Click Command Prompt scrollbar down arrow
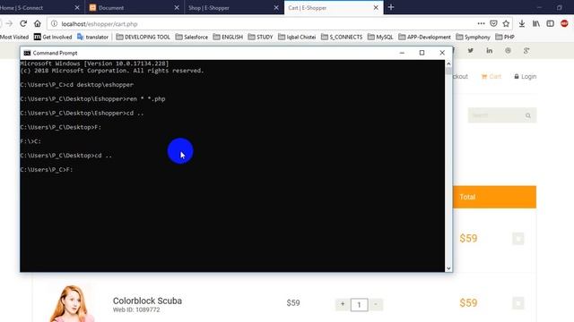Viewport: 574px width, 322px height. (x=448, y=268)
